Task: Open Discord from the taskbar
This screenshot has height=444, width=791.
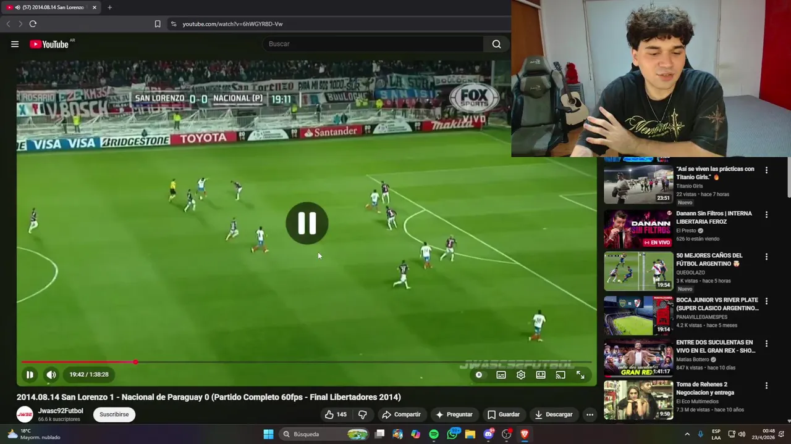Action: coord(489,434)
